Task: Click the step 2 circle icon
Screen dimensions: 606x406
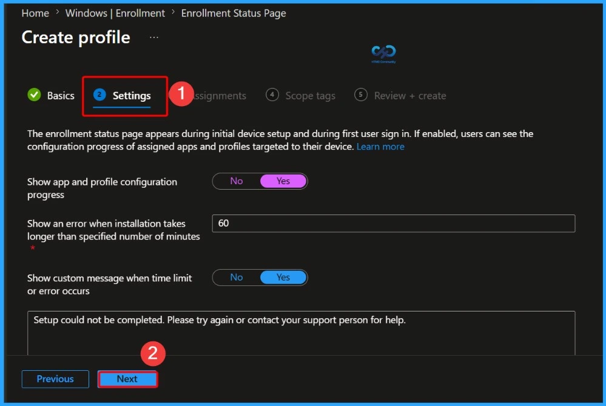Action: click(99, 95)
